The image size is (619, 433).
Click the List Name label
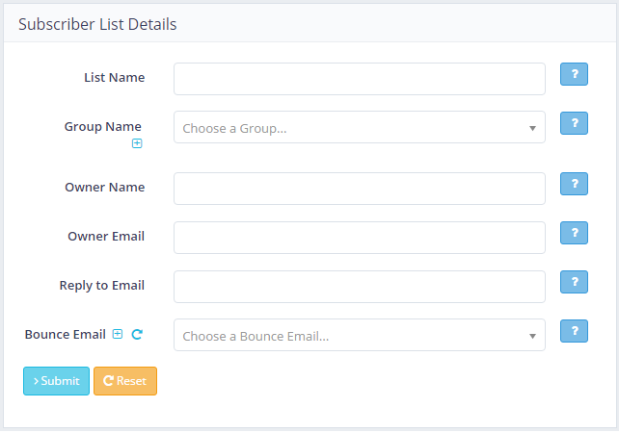114,77
